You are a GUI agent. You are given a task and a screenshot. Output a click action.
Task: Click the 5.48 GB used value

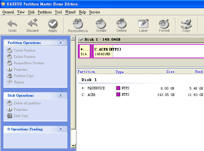[x=196, y=88]
